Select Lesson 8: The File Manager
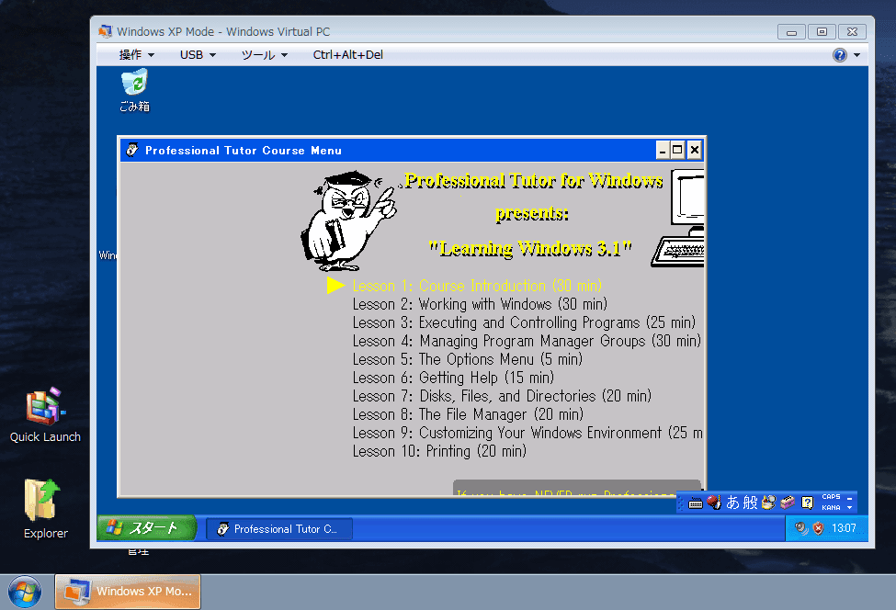The width and height of the screenshot is (896, 610). [x=468, y=414]
